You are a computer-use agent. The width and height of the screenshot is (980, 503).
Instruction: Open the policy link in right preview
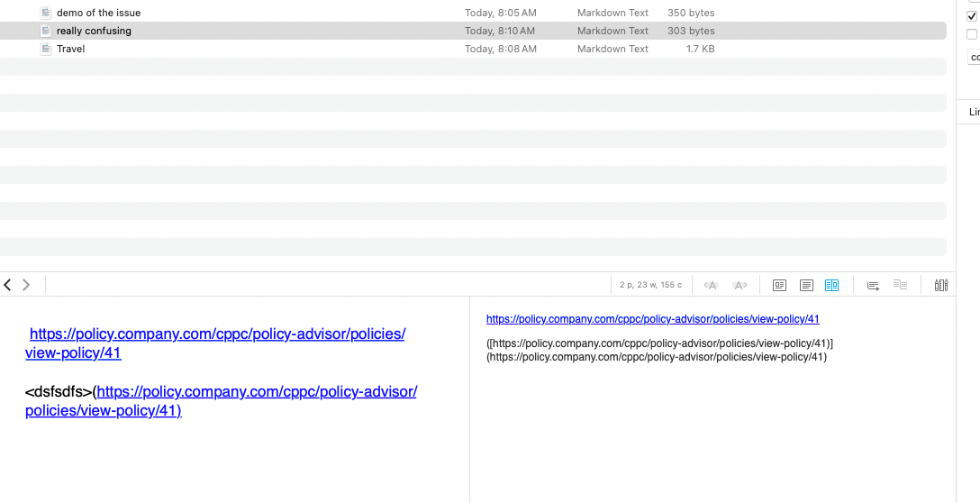pyautogui.click(x=652, y=319)
